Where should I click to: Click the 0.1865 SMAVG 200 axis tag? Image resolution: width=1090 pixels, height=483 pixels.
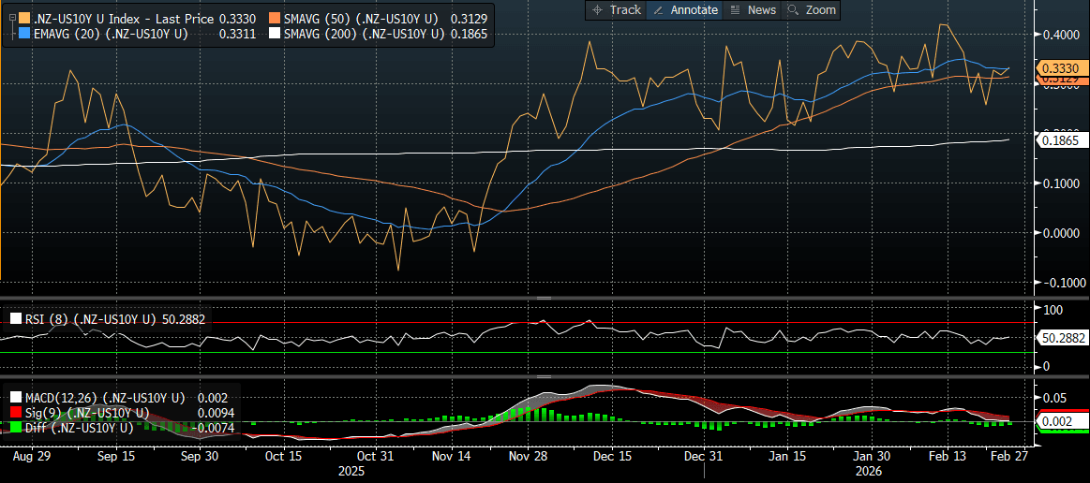pos(1061,139)
